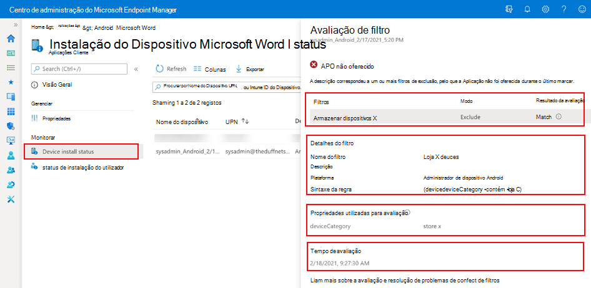
Task: Click the APO não oferecido error icon
Action: pyautogui.click(x=314, y=65)
